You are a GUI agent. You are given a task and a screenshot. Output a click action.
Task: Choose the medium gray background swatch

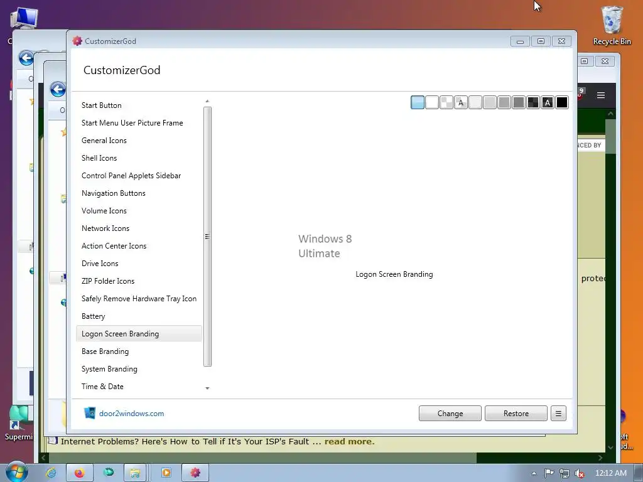click(x=504, y=102)
